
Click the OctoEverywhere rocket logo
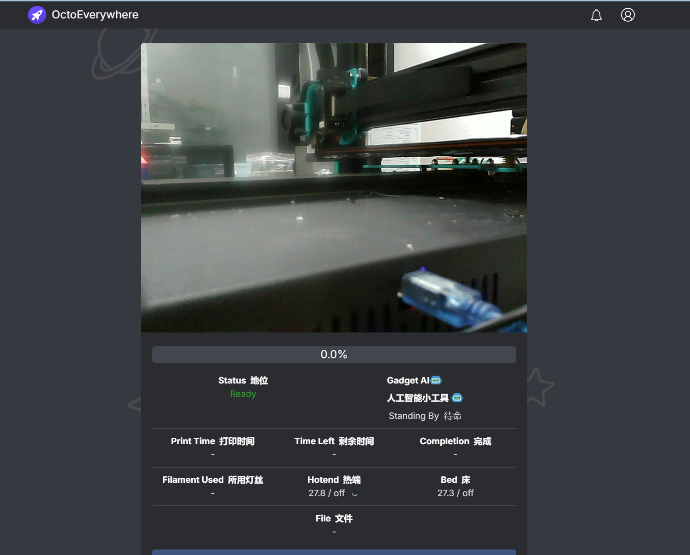(x=37, y=15)
